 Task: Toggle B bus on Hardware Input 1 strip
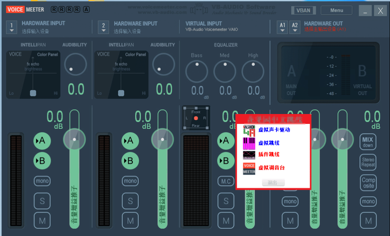coord(42,160)
